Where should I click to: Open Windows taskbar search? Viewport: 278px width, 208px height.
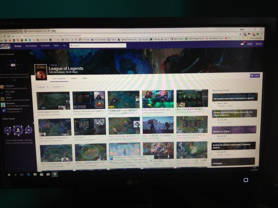[x=15, y=175]
